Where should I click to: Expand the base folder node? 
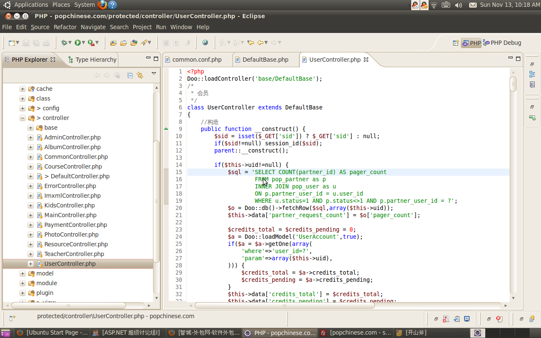click(30, 128)
